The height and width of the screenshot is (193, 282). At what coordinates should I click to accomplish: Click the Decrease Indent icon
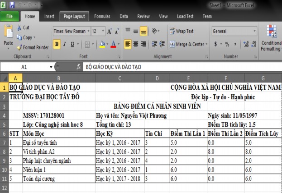click(x=154, y=44)
